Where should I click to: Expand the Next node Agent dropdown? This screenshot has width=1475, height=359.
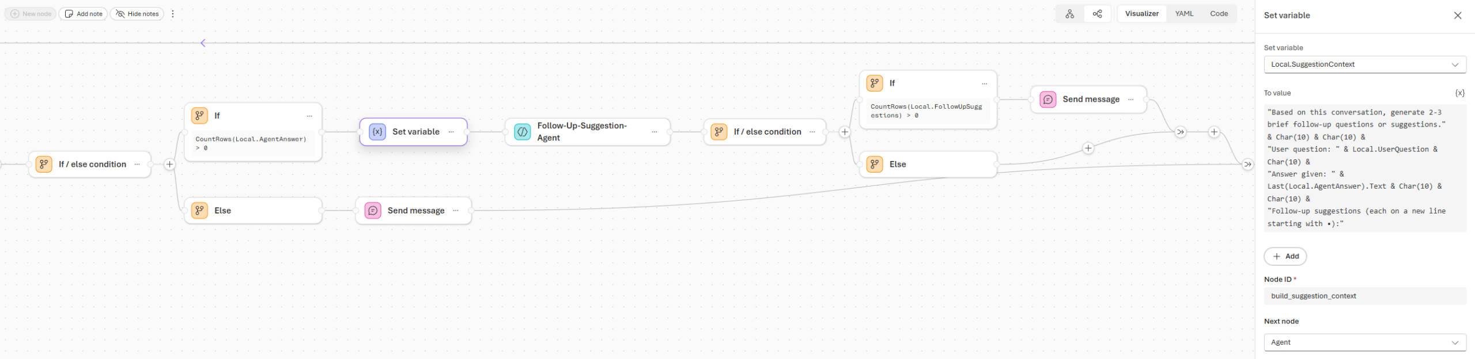coord(1364,342)
